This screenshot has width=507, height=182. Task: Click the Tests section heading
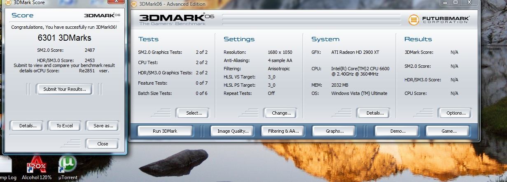click(x=148, y=39)
